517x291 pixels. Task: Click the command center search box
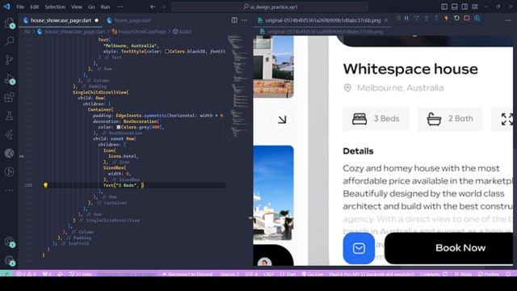click(x=269, y=6)
